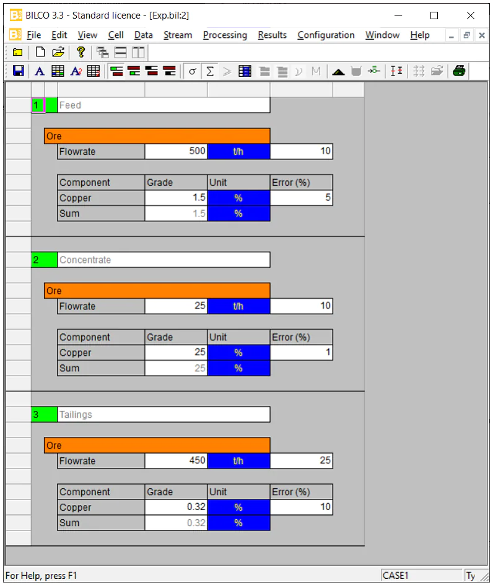
Task: Click the sigma (σ) standard deviation icon
Action: (x=192, y=71)
